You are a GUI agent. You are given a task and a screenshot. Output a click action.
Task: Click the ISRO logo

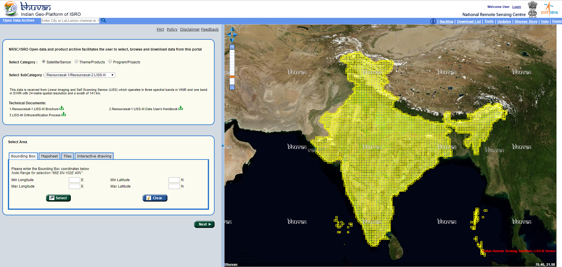point(549,9)
